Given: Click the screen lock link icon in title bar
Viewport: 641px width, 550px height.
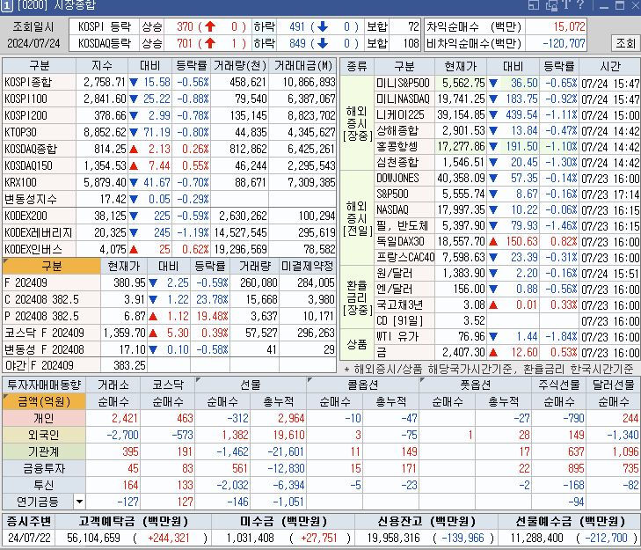Looking at the screenshot, I should [x=551, y=5].
